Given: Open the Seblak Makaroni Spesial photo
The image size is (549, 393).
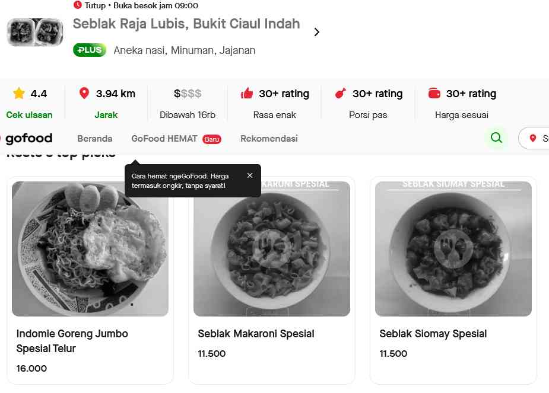Looking at the screenshot, I should pyautogui.click(x=272, y=249).
